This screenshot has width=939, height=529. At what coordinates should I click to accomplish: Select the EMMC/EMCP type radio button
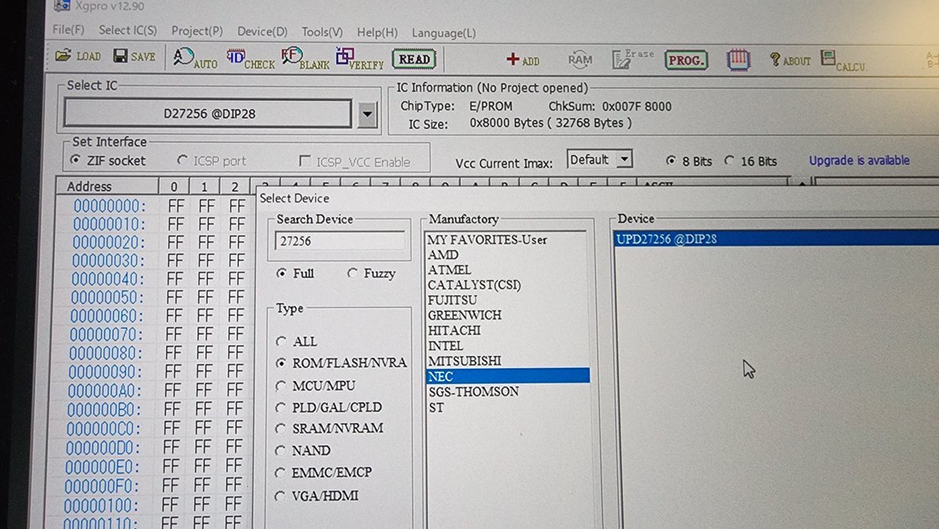pos(281,473)
